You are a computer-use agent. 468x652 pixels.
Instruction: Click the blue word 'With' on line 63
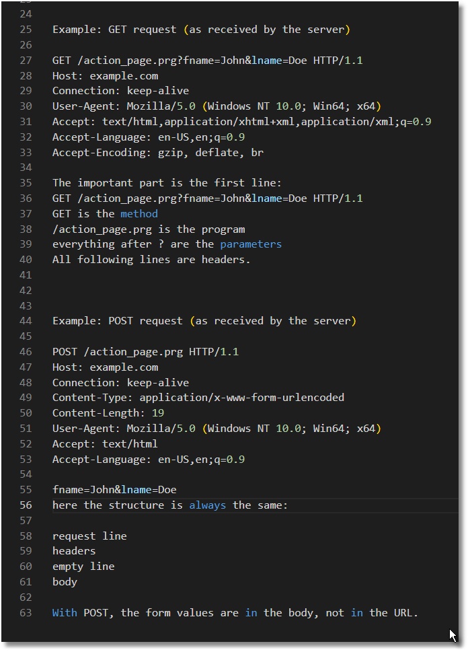65,613
